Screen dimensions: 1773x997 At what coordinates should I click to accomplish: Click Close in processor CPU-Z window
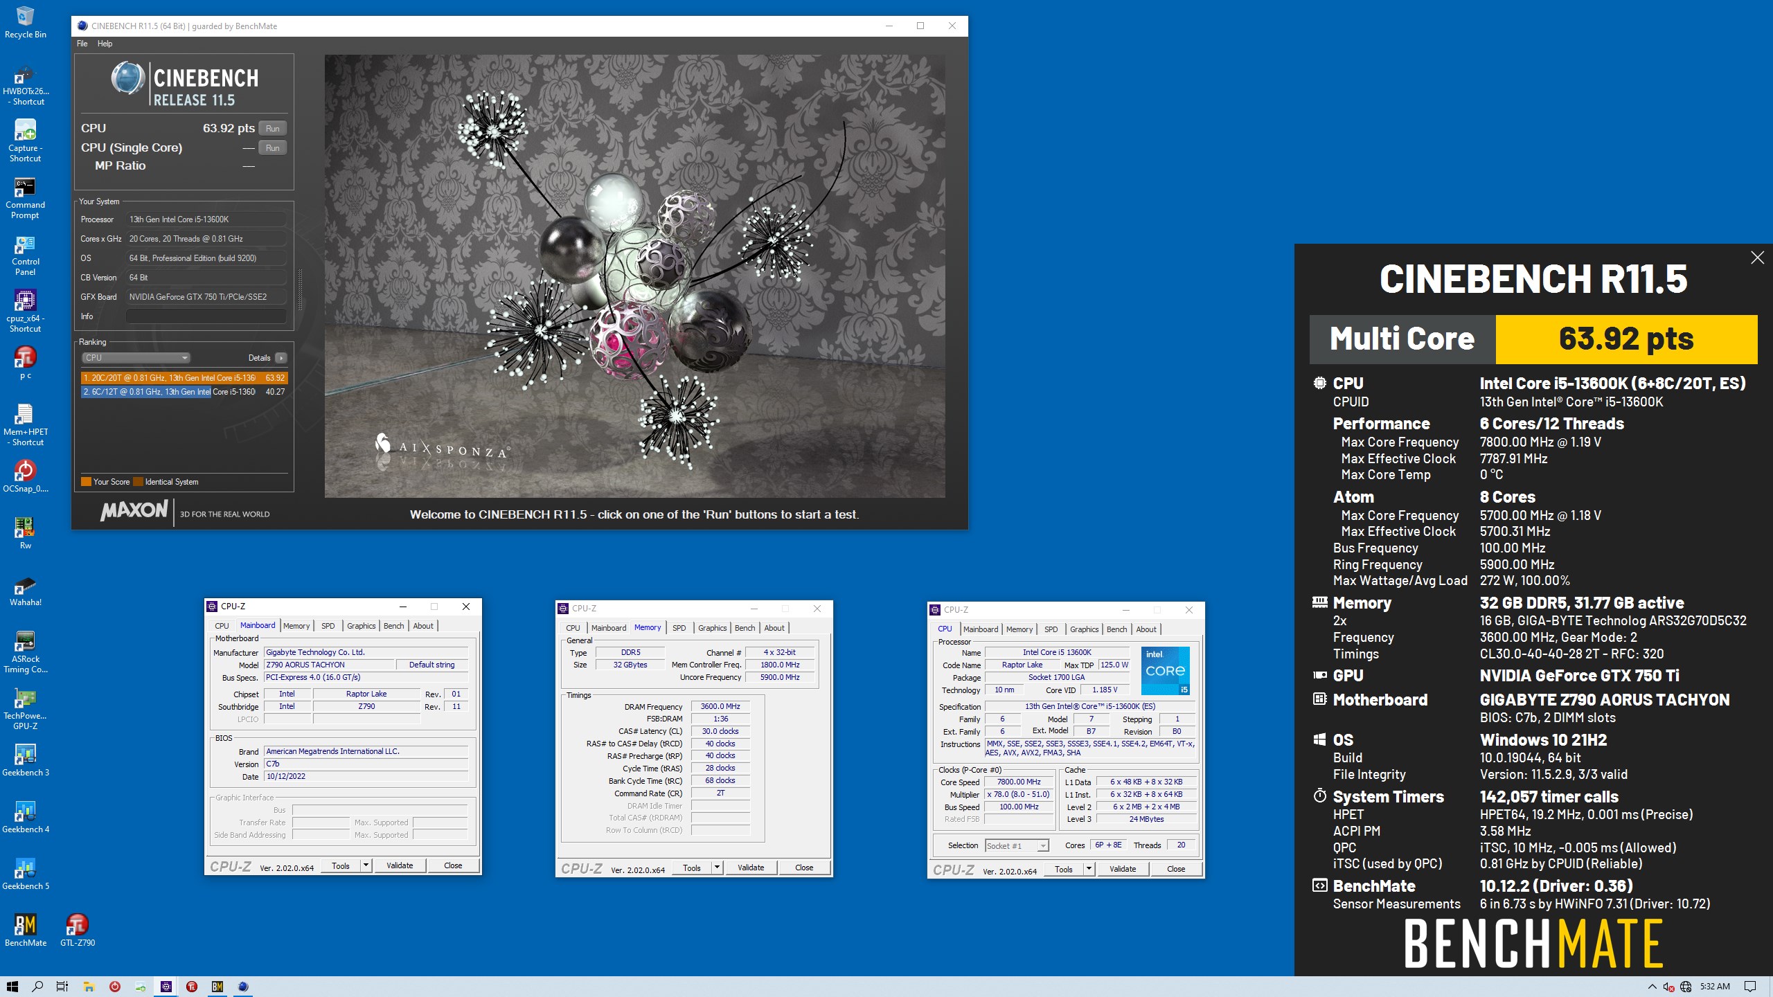tap(1176, 869)
